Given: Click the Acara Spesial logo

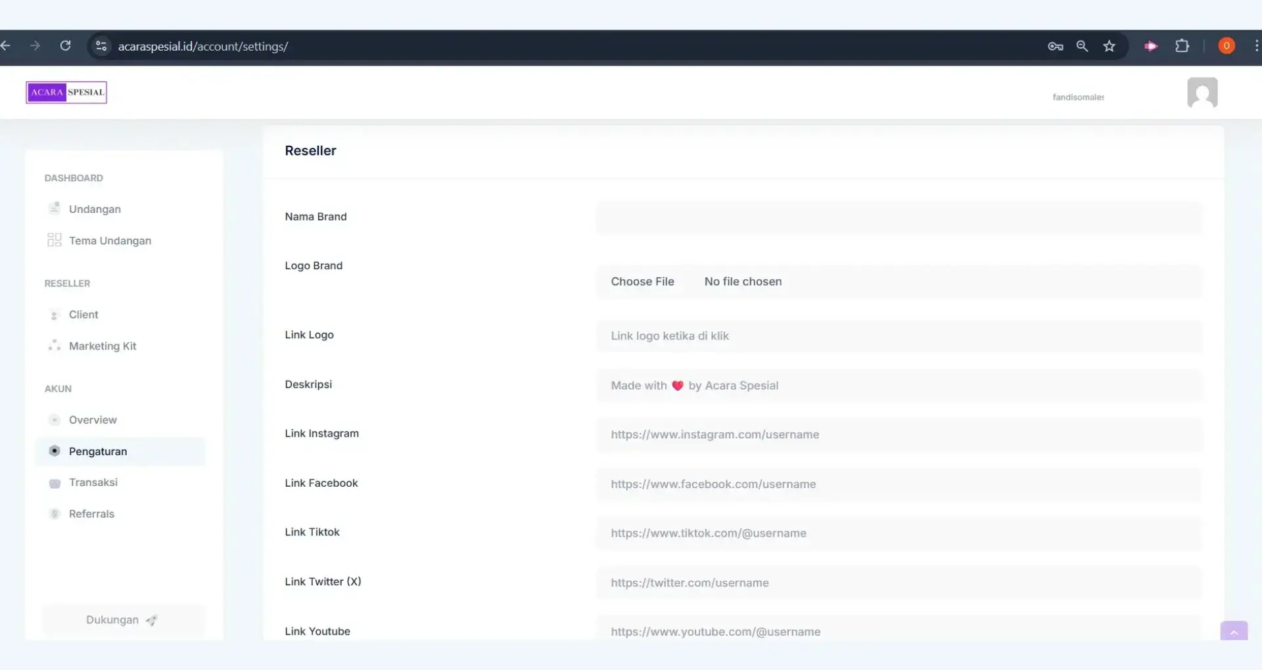Looking at the screenshot, I should 66,93.
